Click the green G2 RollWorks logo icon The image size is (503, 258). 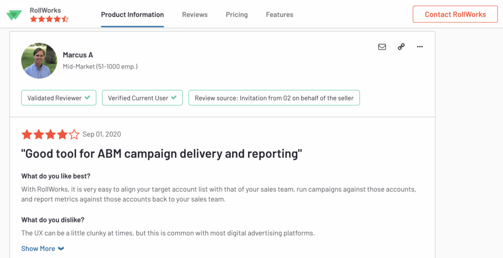click(x=14, y=15)
